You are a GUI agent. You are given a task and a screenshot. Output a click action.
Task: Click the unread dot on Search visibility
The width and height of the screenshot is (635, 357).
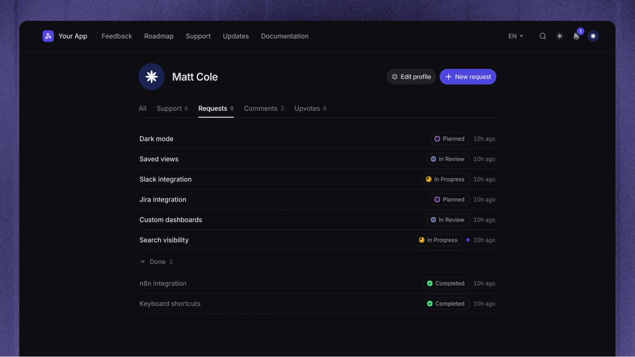tap(468, 240)
